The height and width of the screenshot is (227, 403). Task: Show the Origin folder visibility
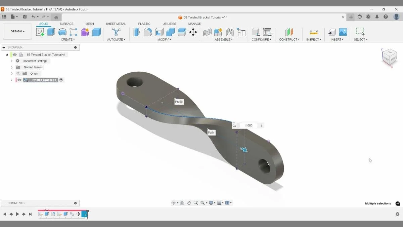coord(18,73)
